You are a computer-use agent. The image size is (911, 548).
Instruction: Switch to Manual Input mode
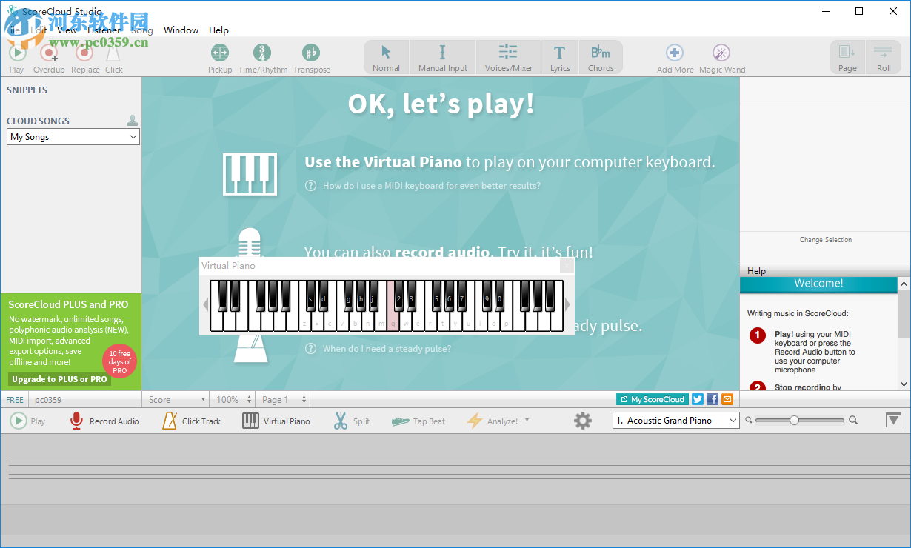coord(442,57)
